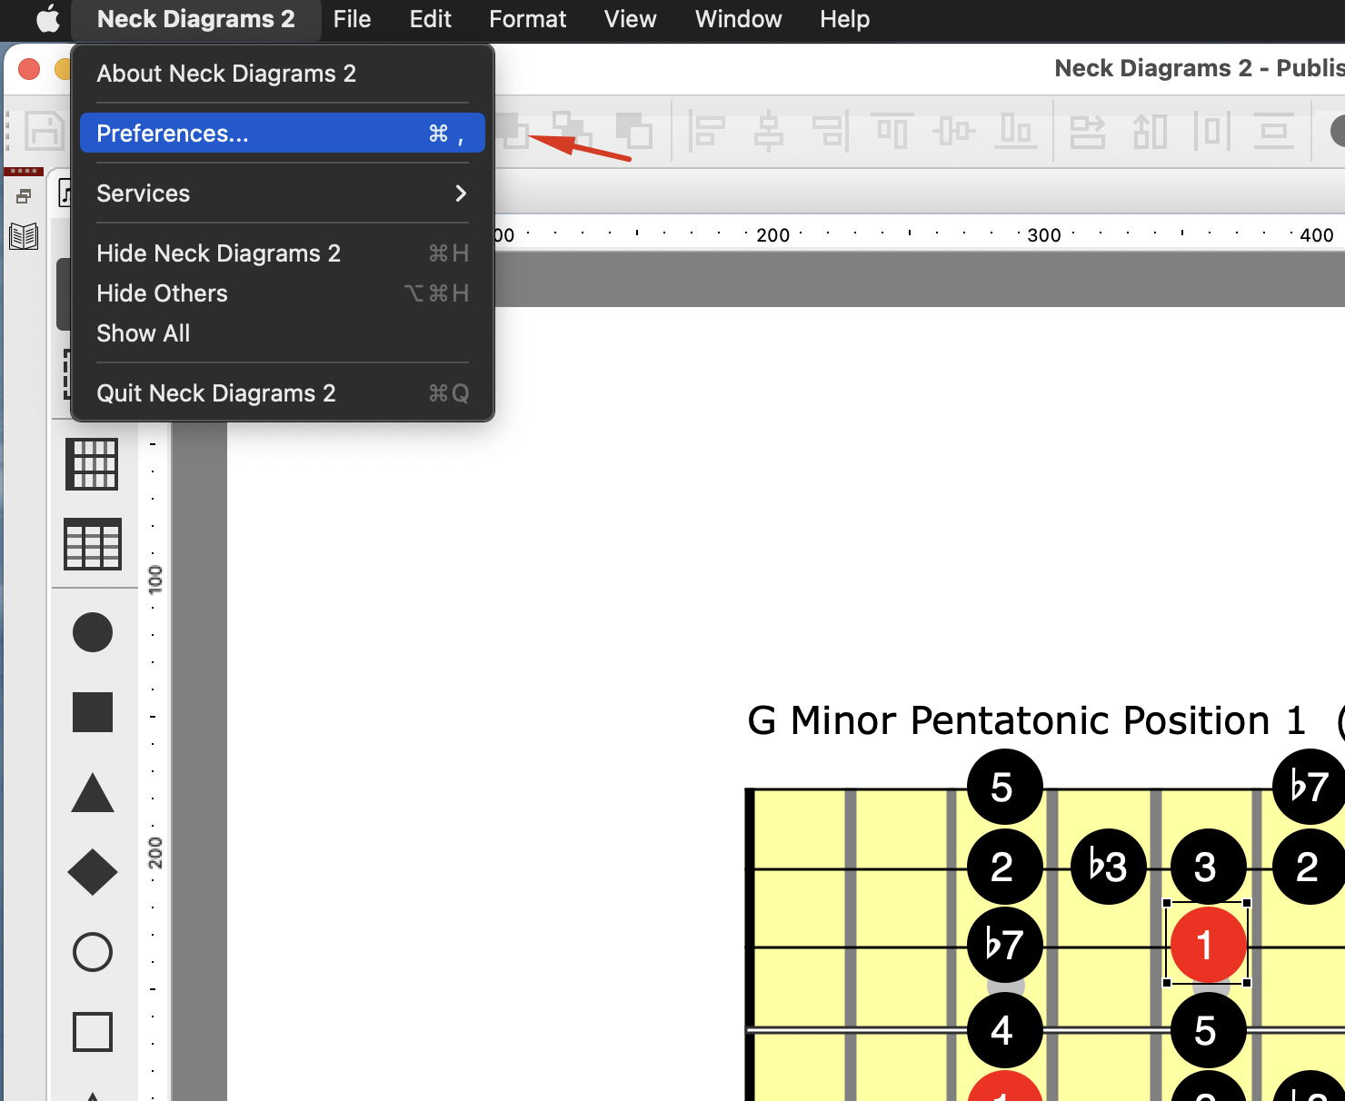
Task: Choose Hide Neck Diagrams 2
Action: point(283,253)
